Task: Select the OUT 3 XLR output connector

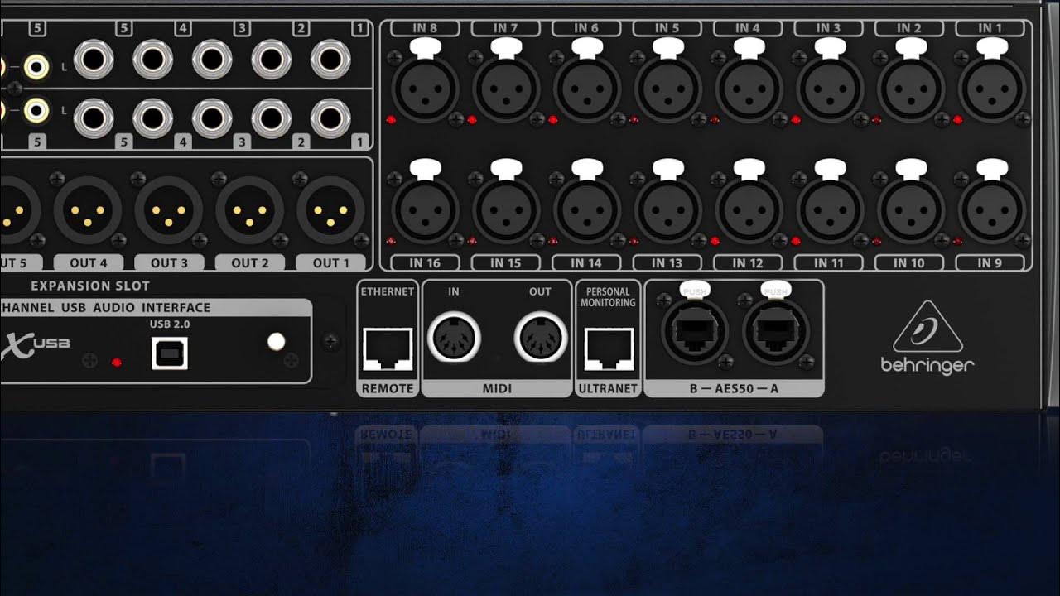Action: [169, 210]
